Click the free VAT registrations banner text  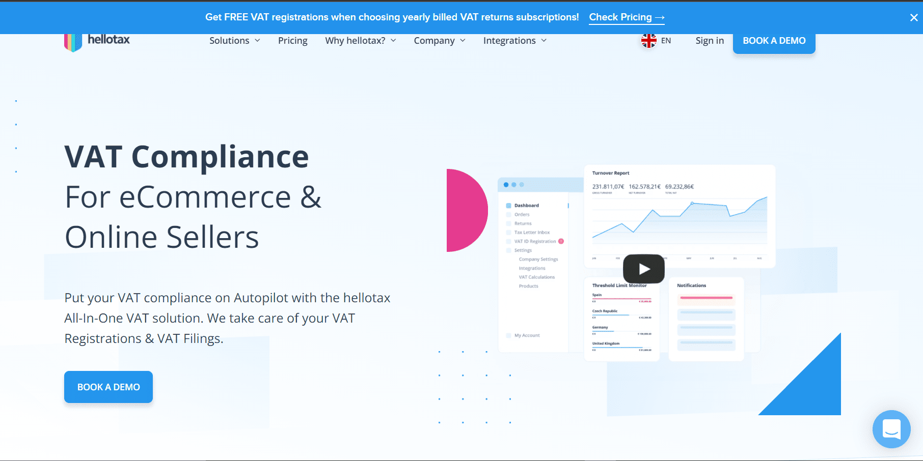click(392, 17)
